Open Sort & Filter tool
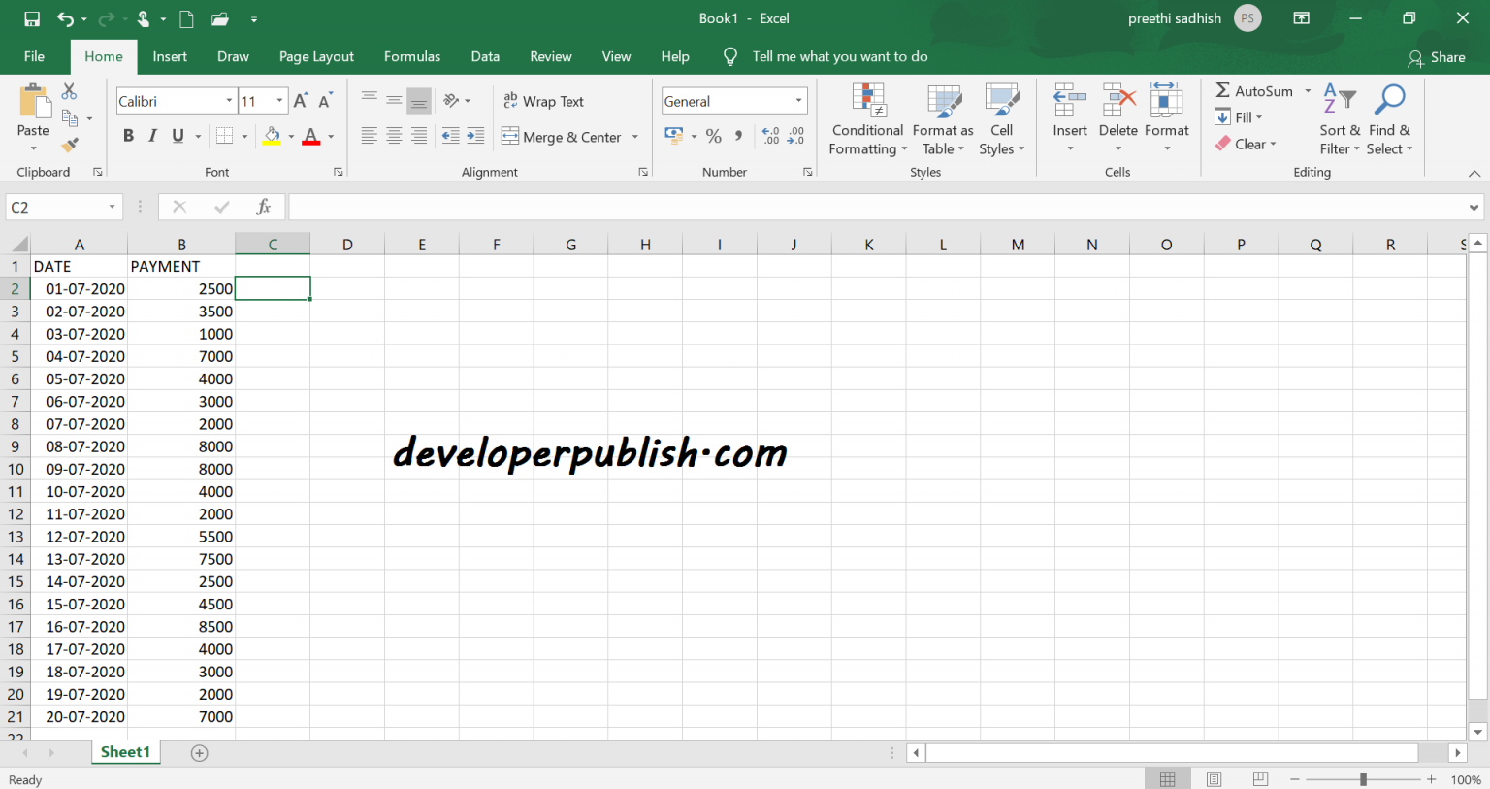 [x=1339, y=119]
